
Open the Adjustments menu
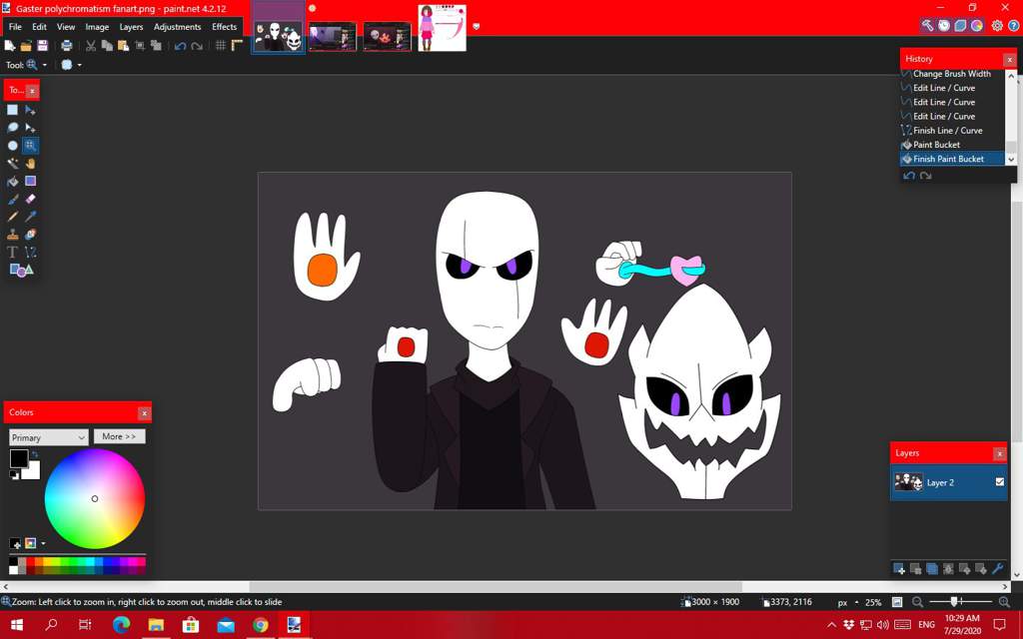tap(178, 27)
